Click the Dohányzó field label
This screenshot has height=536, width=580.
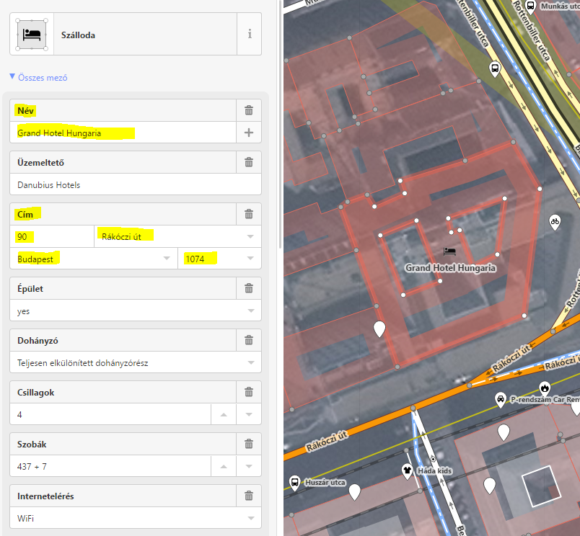[x=38, y=341]
